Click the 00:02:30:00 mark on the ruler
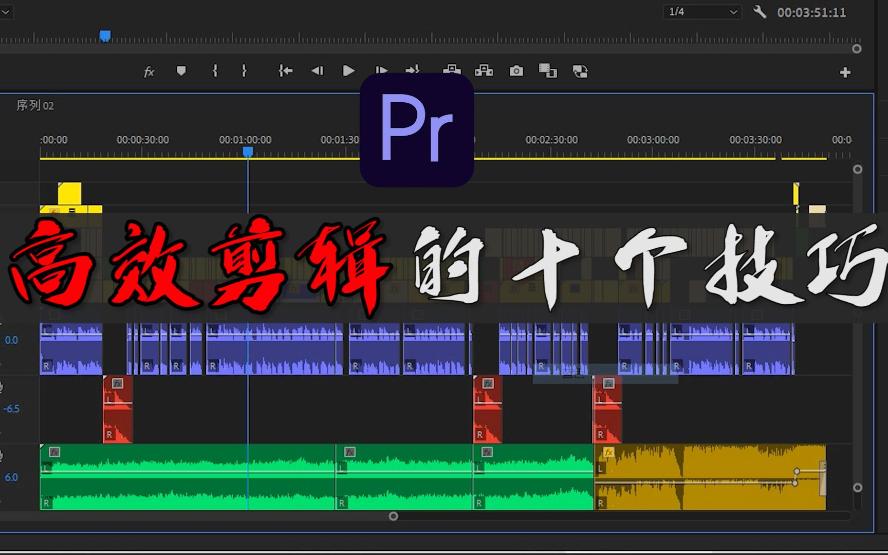 coord(551,140)
